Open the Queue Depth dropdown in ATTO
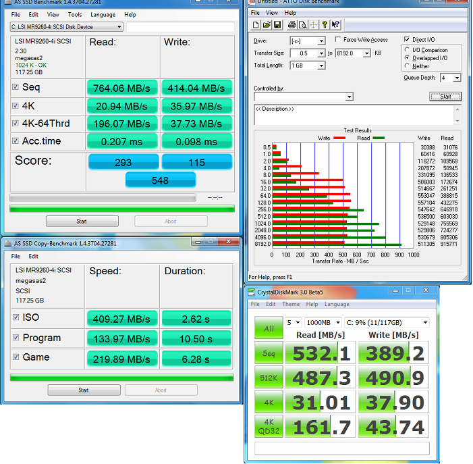 (457, 78)
